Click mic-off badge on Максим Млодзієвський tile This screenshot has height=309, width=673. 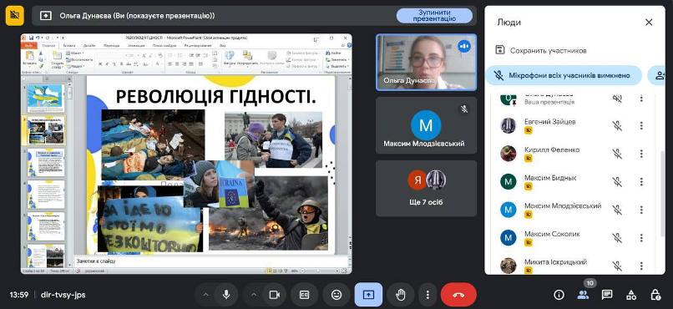click(x=464, y=109)
